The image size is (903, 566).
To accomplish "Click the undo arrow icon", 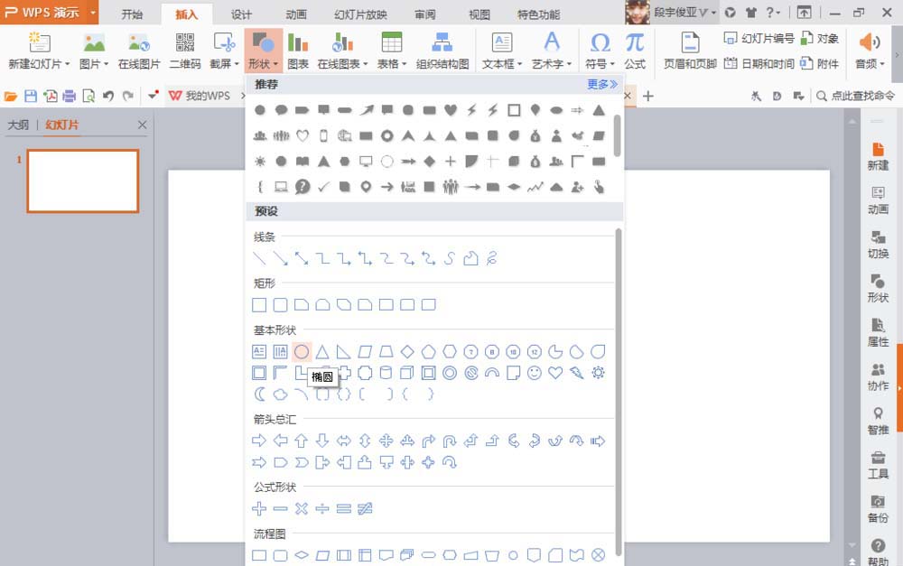I will pos(108,97).
